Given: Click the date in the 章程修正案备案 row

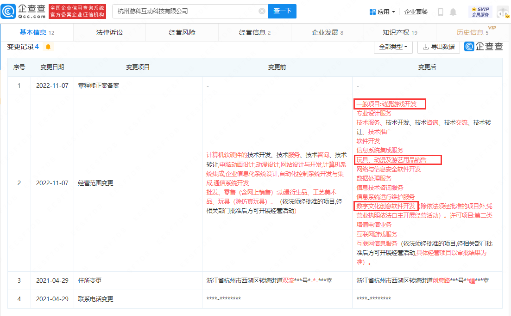Looking at the screenshot, I should click(x=52, y=86).
